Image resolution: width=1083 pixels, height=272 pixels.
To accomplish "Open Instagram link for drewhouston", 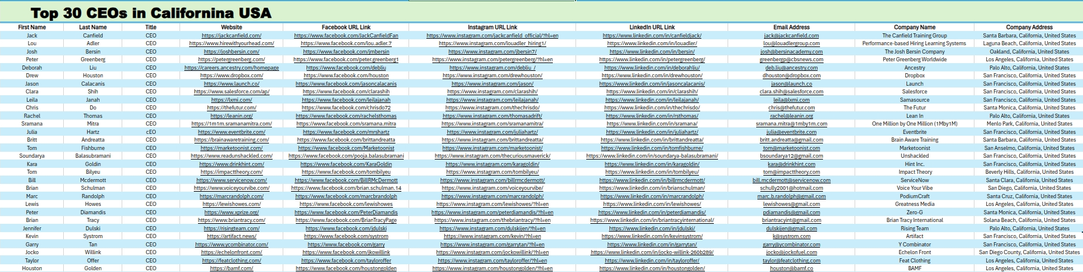I will [492, 76].
